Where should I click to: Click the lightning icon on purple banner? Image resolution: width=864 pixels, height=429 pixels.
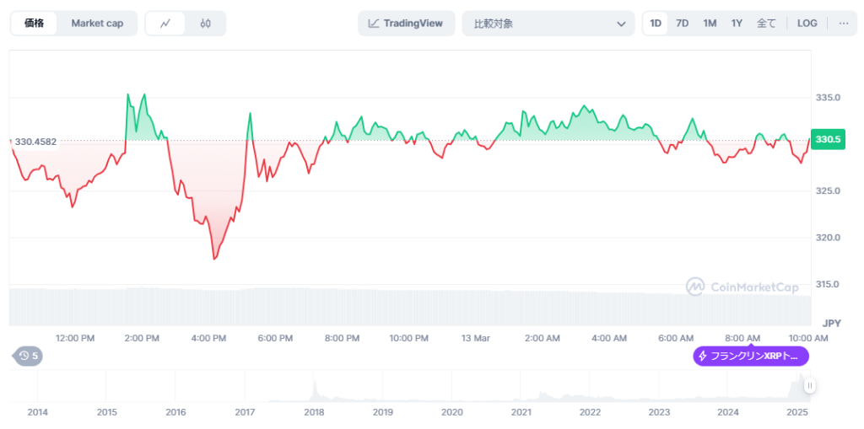(703, 357)
